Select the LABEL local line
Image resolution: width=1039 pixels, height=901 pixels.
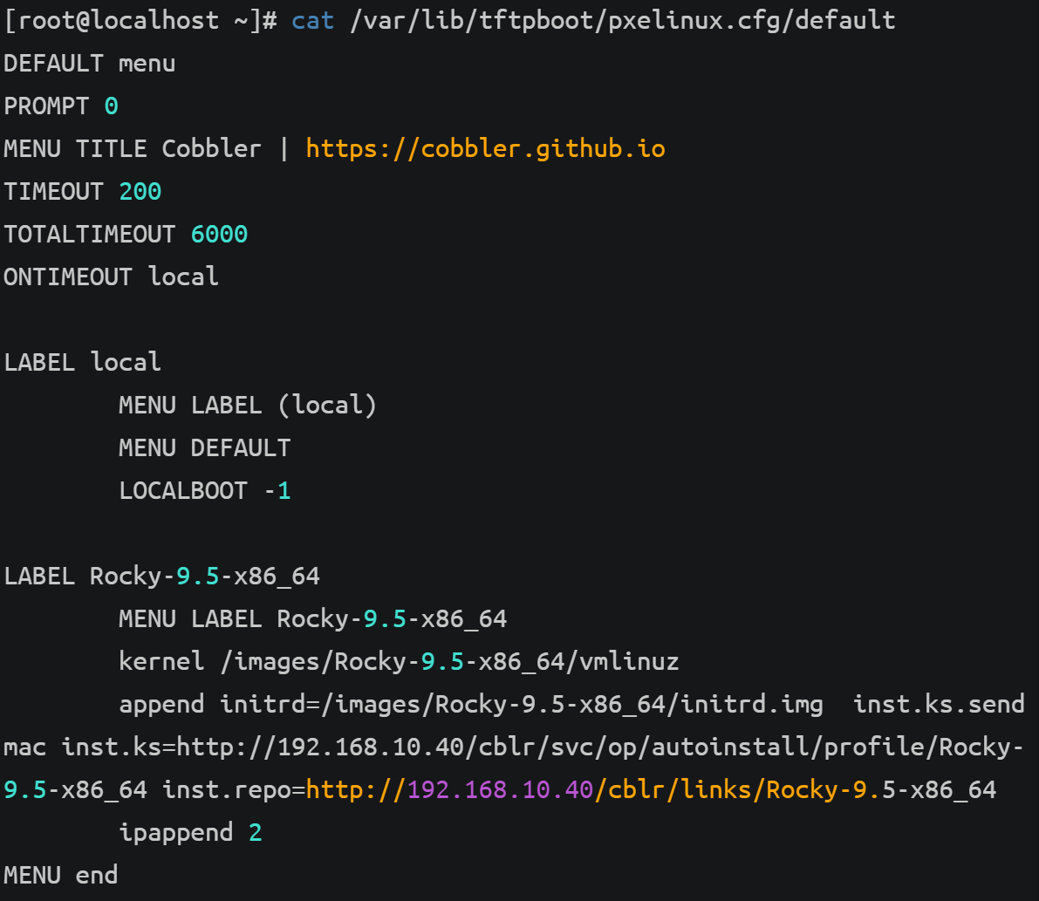pos(82,361)
